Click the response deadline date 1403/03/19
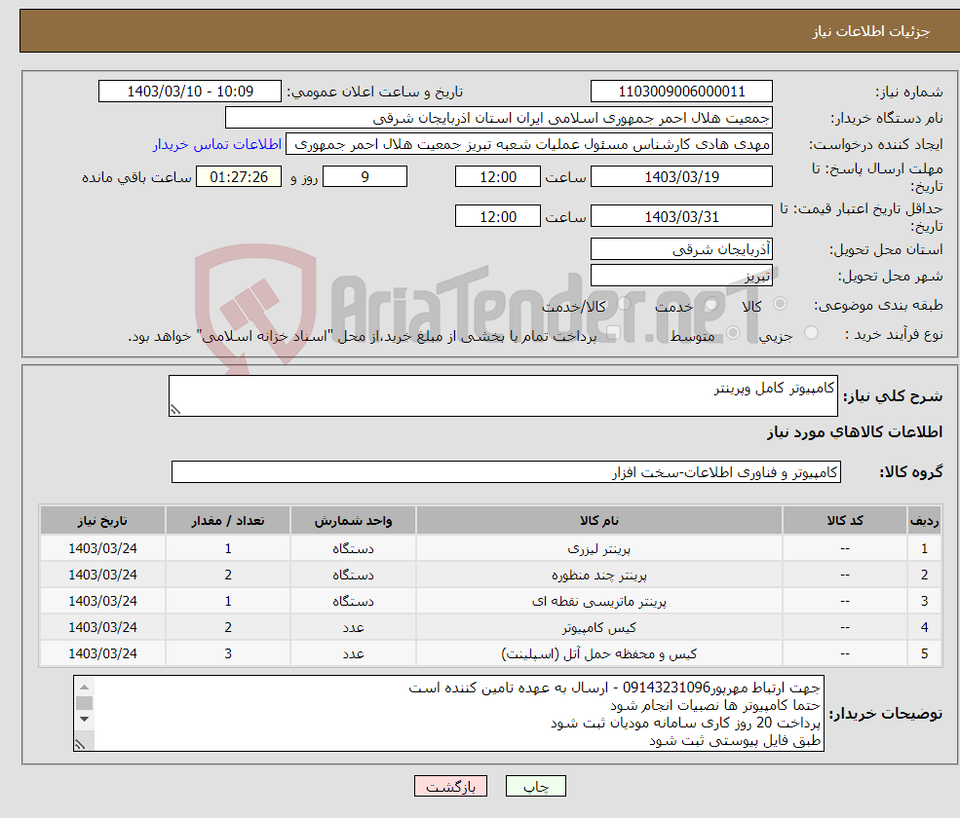The height and width of the screenshot is (818, 960). 681,177
